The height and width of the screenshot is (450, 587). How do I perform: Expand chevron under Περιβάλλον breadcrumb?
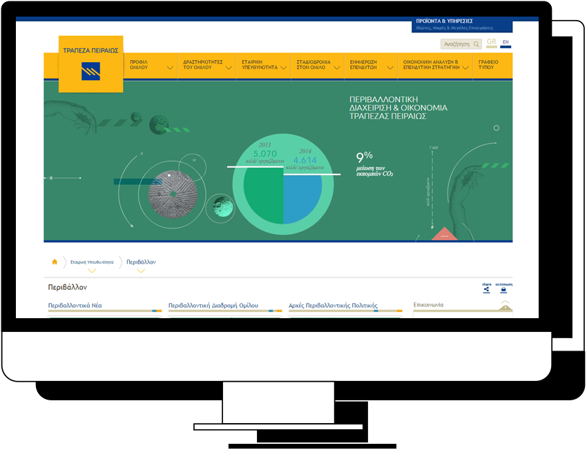(141, 271)
